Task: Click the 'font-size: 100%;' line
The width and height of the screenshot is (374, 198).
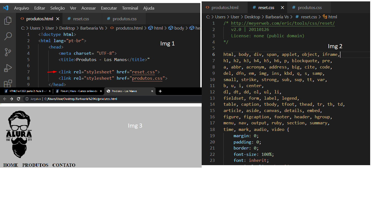Action: click(x=254, y=154)
